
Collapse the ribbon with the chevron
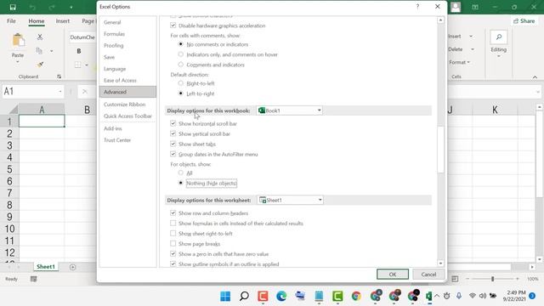coord(535,77)
